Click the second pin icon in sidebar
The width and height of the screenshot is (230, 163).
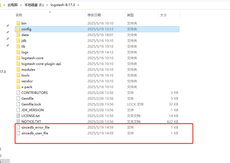[8, 32]
